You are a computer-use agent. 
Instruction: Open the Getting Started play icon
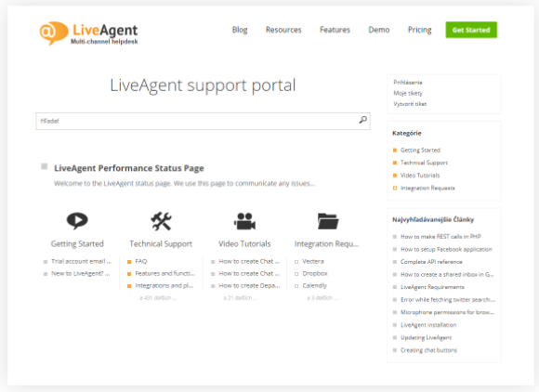(77, 221)
